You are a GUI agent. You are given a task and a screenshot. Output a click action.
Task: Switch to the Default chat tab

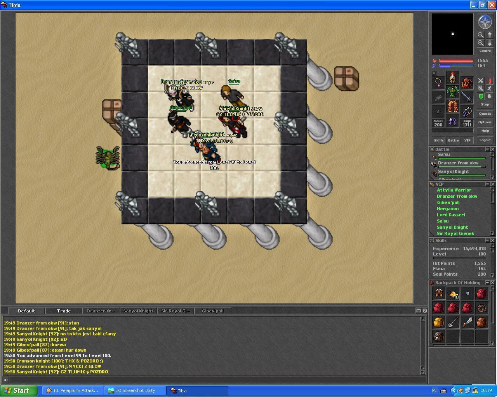26,311
